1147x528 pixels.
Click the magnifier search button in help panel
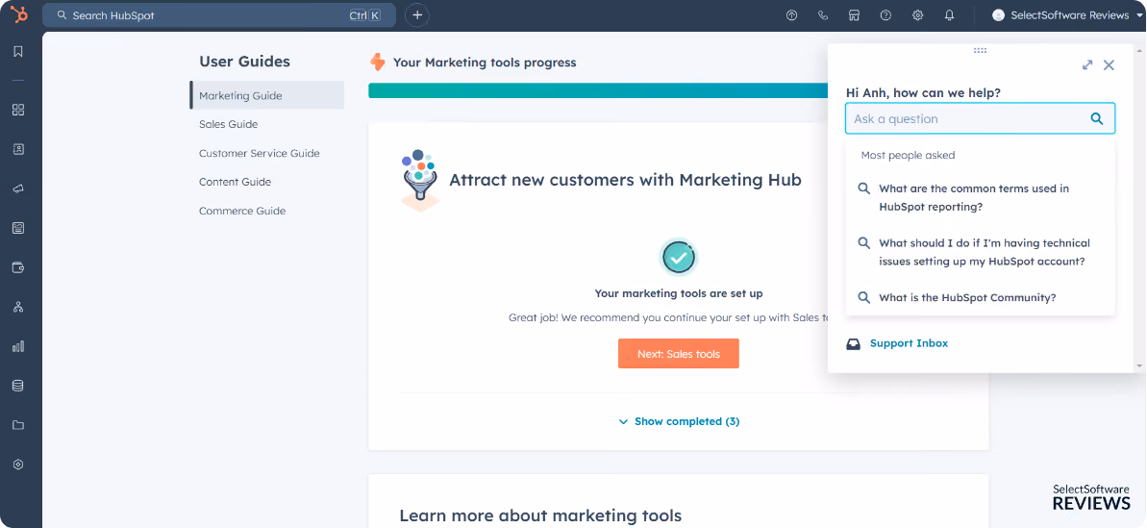pyautogui.click(x=1097, y=118)
